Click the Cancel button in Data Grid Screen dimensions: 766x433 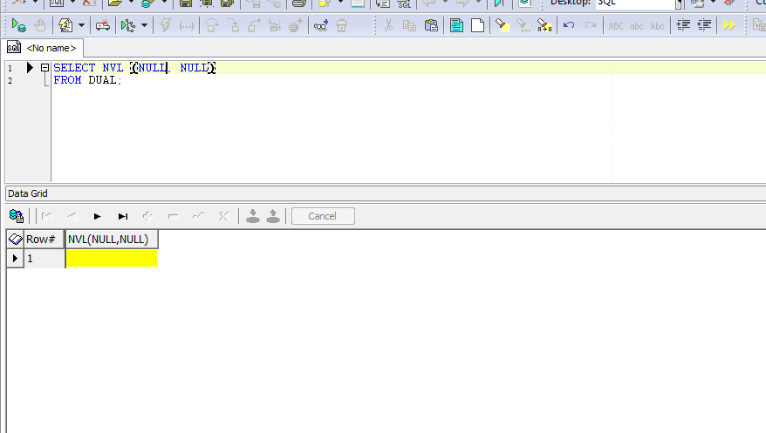323,216
